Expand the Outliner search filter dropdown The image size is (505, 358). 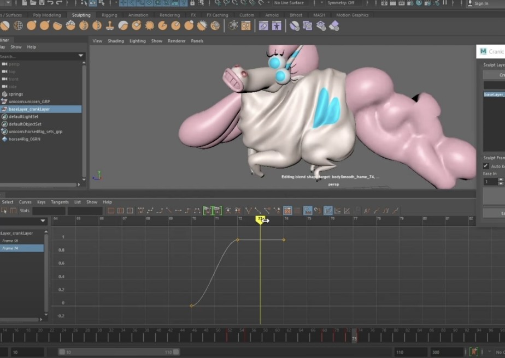[x=81, y=56]
